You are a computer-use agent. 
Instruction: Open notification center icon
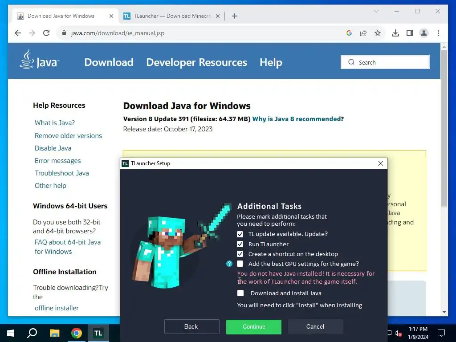441,333
